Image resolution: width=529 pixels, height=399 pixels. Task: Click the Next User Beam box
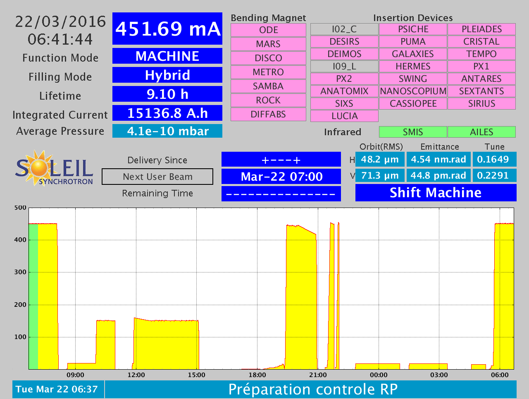(x=157, y=177)
